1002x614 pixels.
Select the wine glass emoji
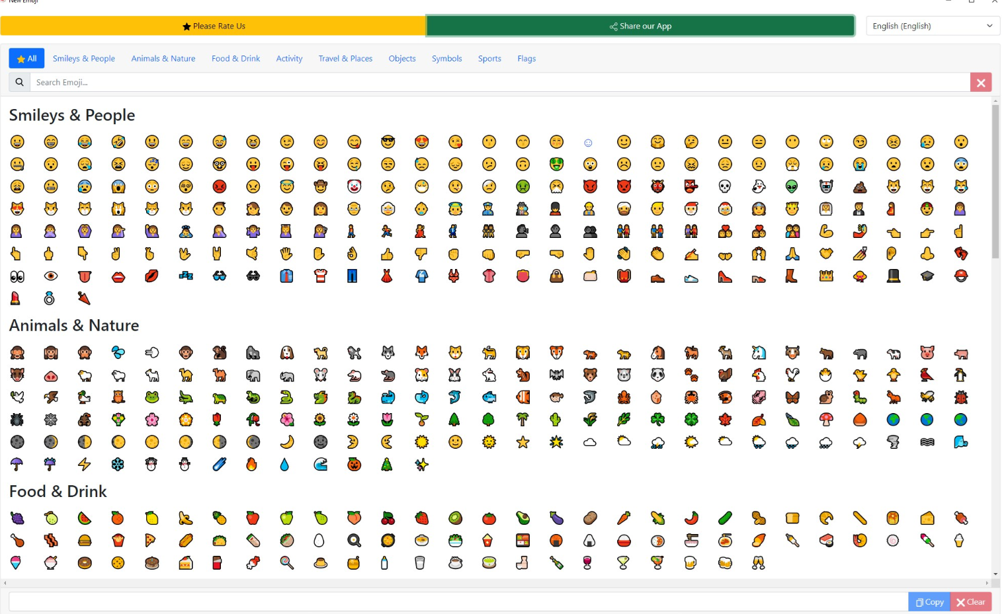click(588, 563)
